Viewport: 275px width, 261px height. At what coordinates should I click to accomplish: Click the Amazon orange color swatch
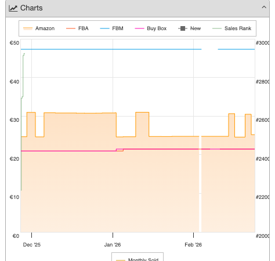tap(28, 28)
